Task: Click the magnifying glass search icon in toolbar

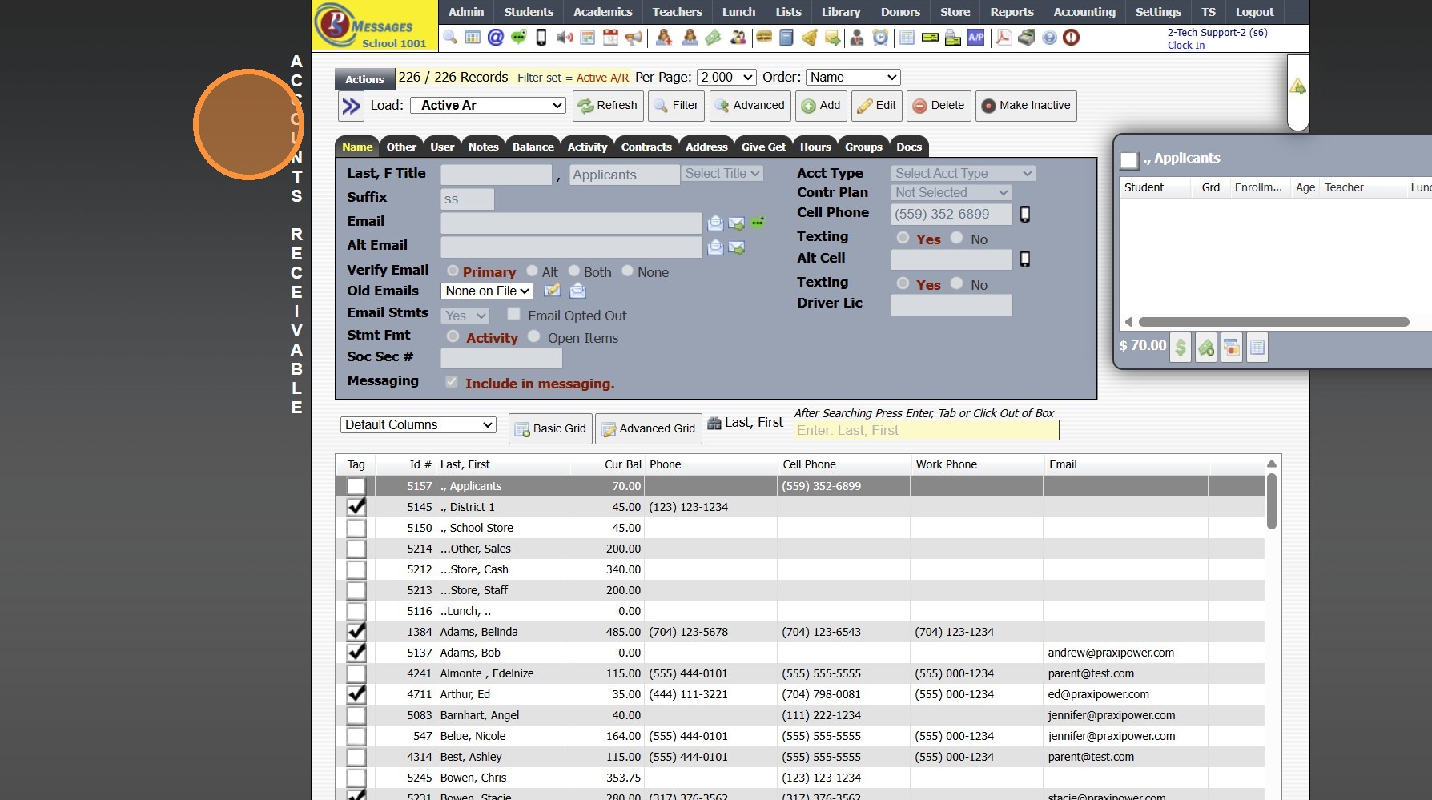Action: coord(450,38)
